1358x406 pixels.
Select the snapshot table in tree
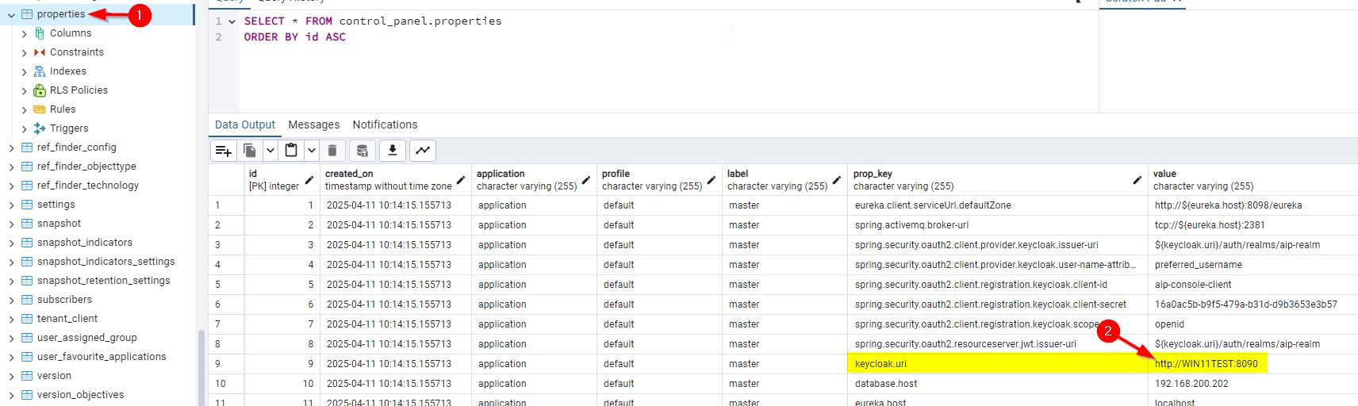pyautogui.click(x=59, y=224)
